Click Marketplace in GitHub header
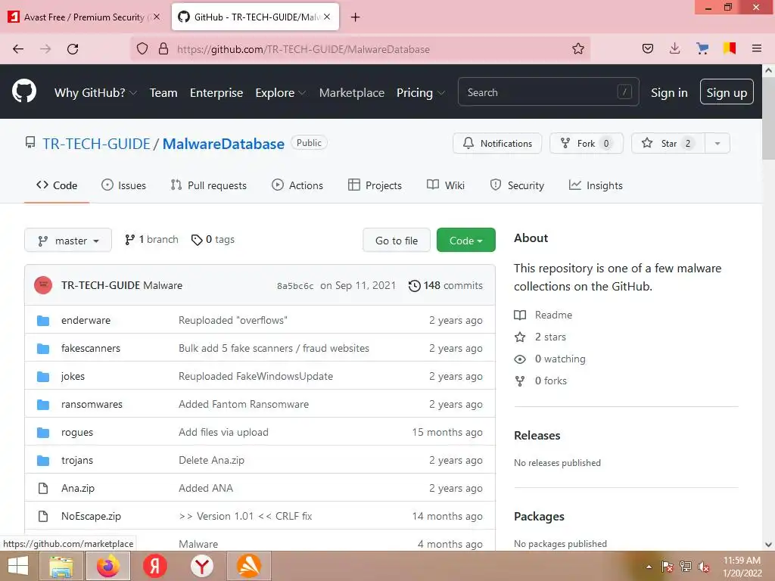775x581 pixels. click(351, 92)
